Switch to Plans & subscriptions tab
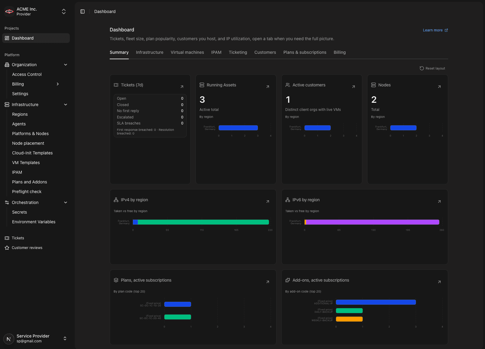The height and width of the screenshot is (349, 485). click(305, 52)
